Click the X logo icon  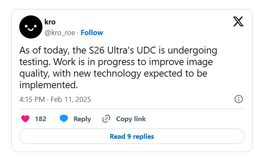click(238, 21)
